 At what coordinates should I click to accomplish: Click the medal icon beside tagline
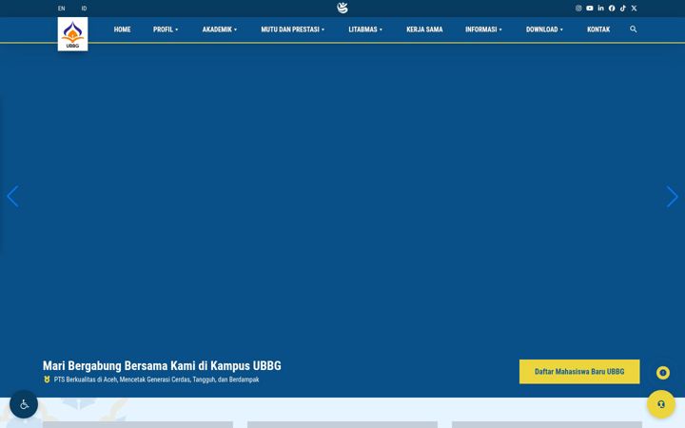(x=47, y=379)
